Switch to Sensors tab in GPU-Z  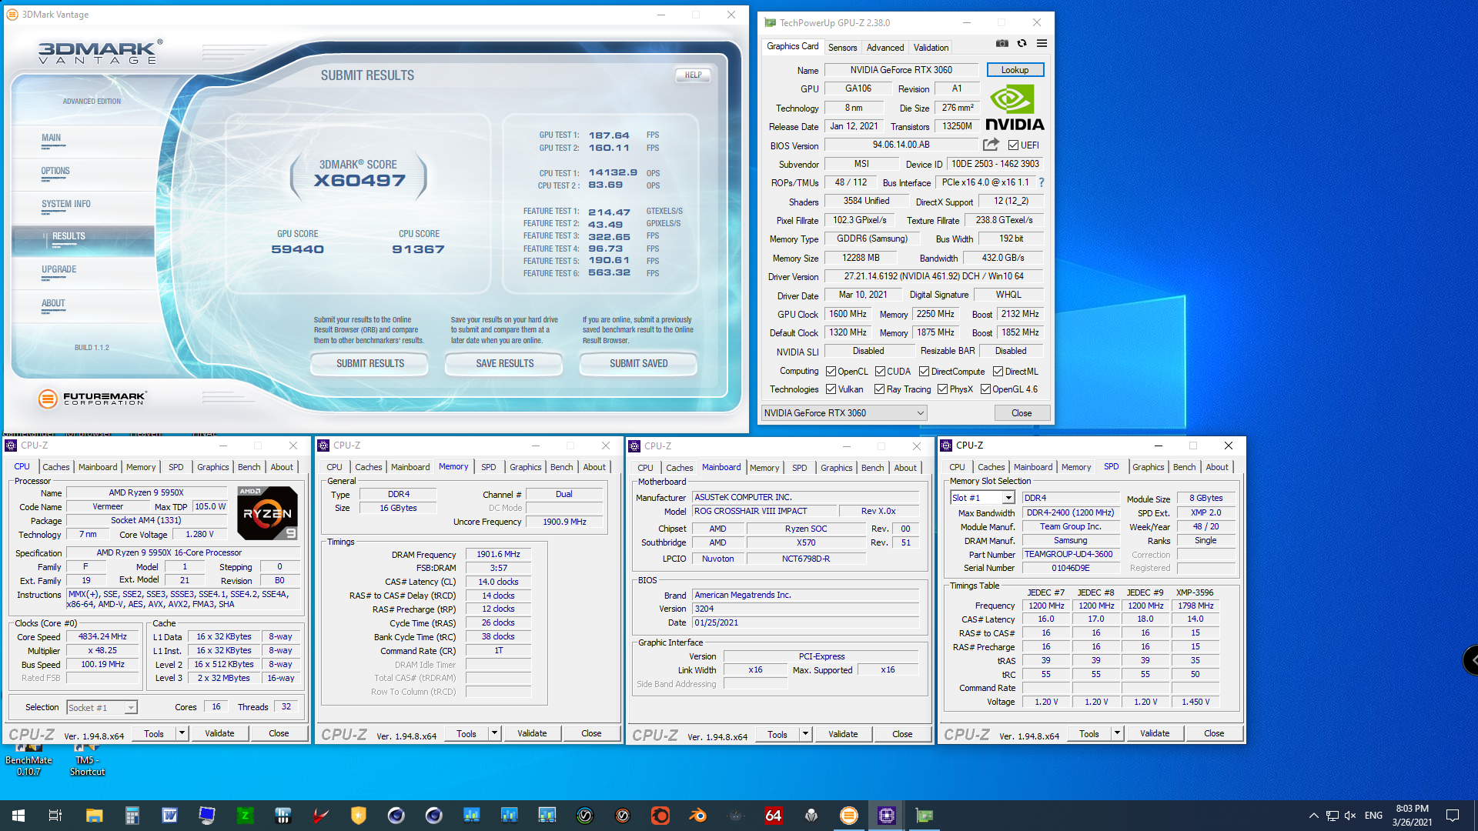pos(842,47)
